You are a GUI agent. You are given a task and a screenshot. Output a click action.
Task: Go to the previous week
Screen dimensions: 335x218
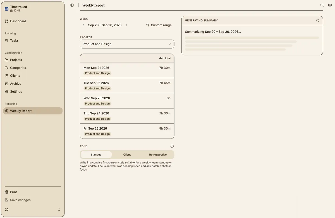[83, 25]
